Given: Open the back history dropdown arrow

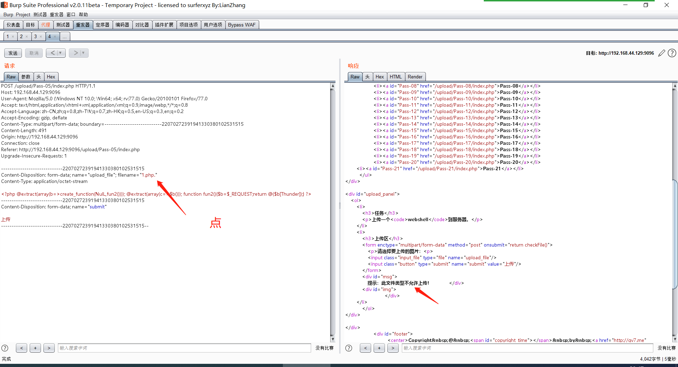Looking at the screenshot, I should 60,53.
